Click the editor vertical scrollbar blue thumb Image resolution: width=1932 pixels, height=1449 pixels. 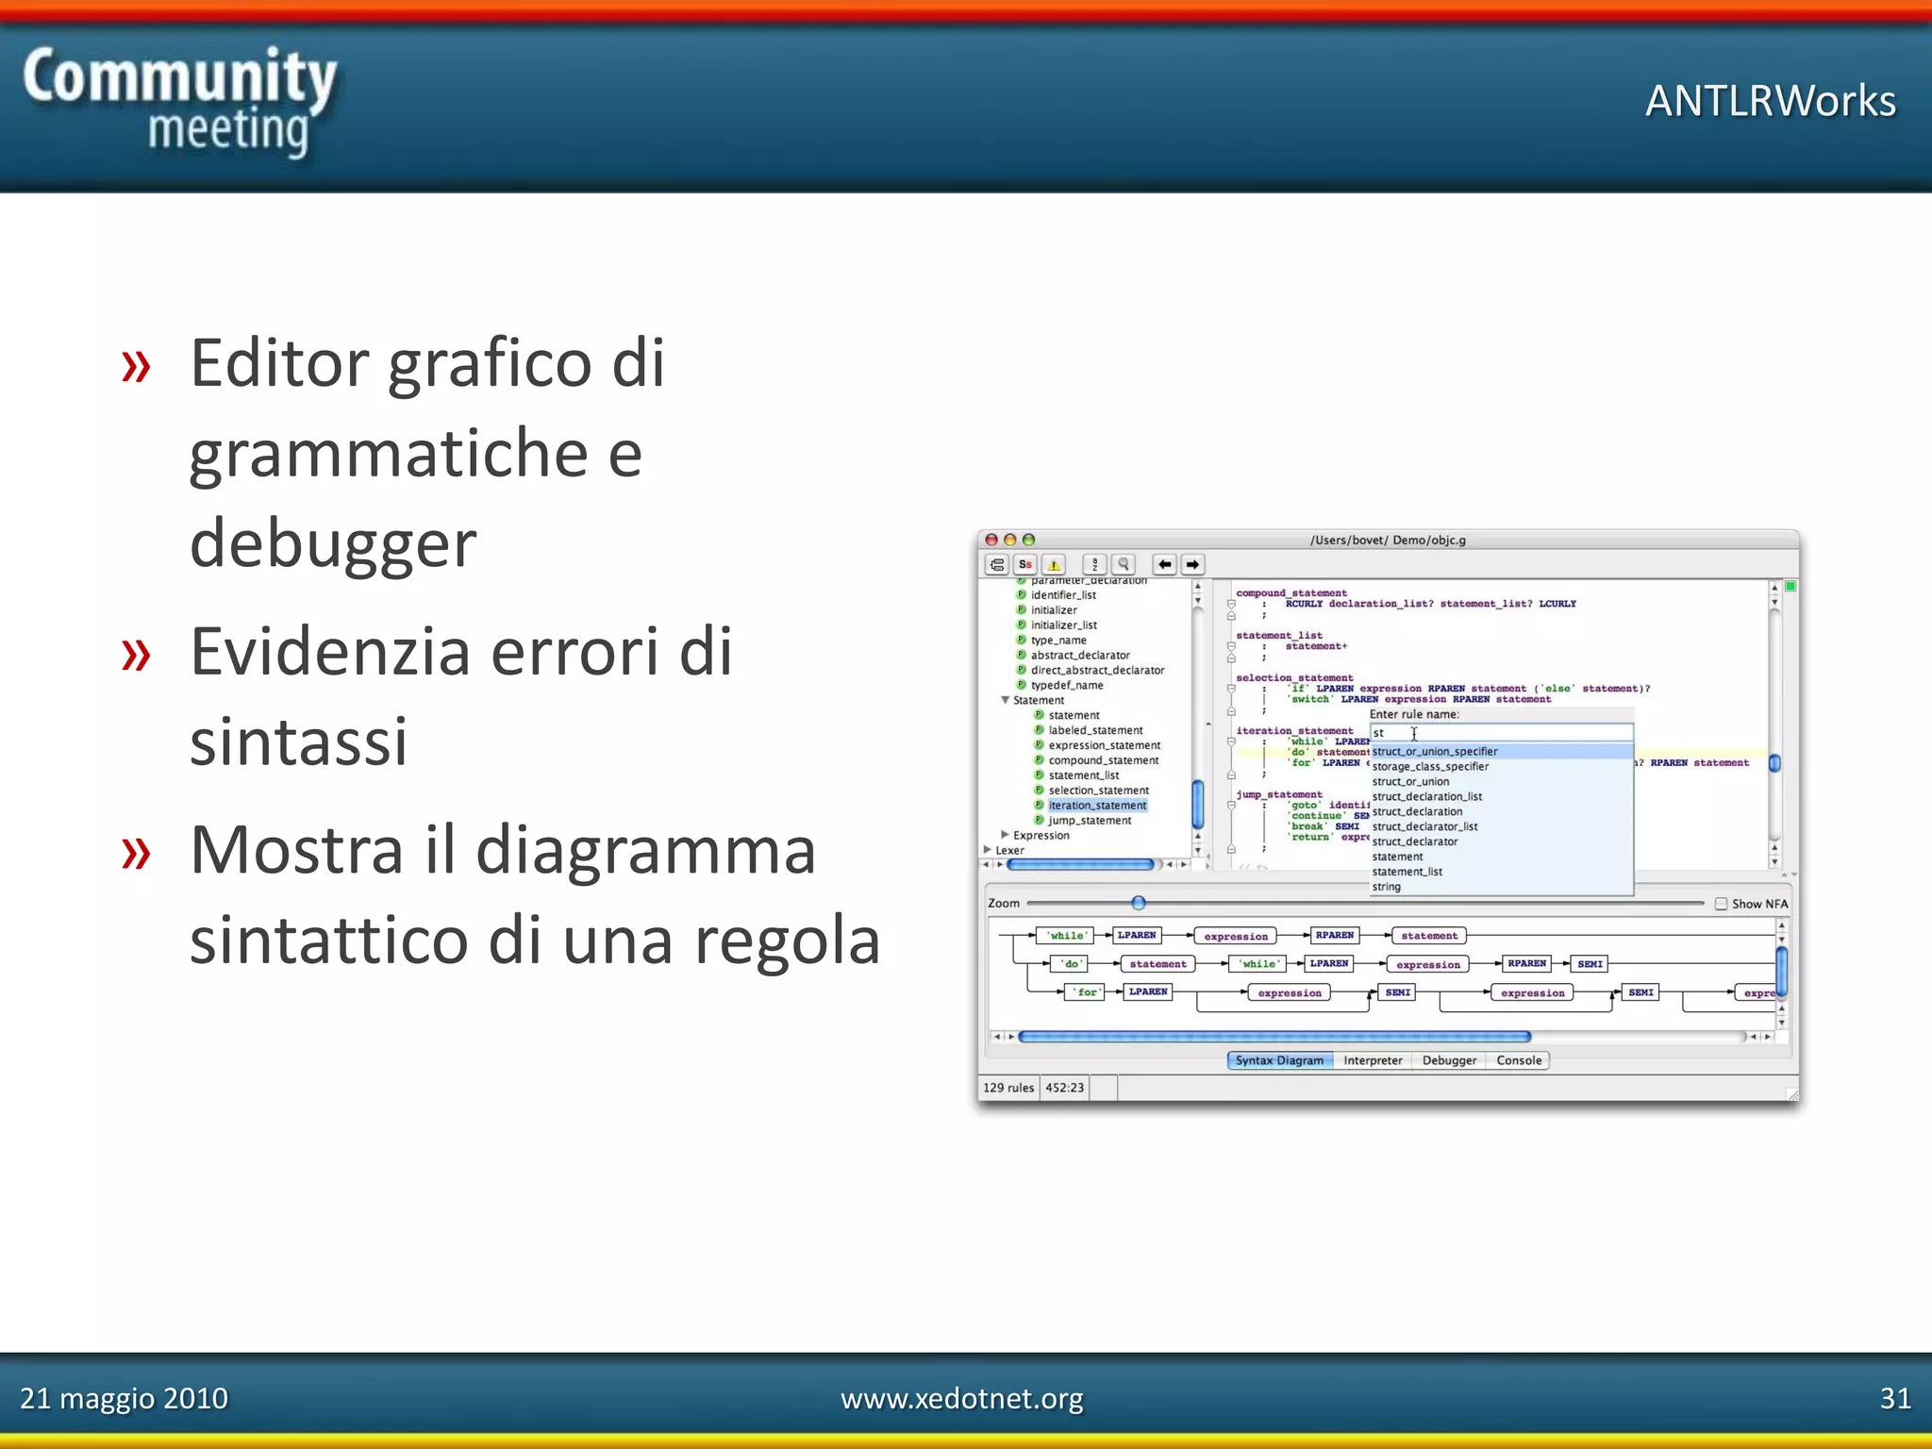tap(1774, 763)
